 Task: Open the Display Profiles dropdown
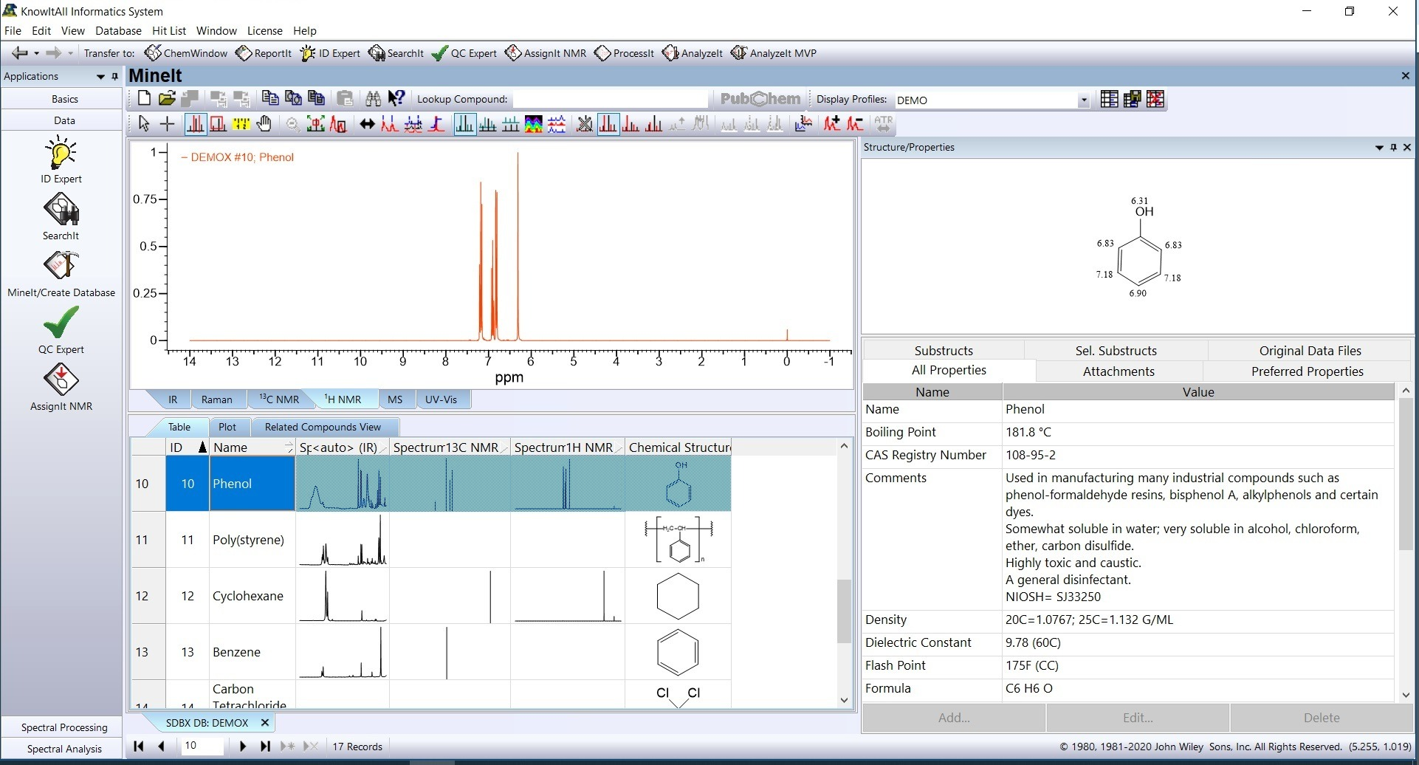pos(1082,99)
